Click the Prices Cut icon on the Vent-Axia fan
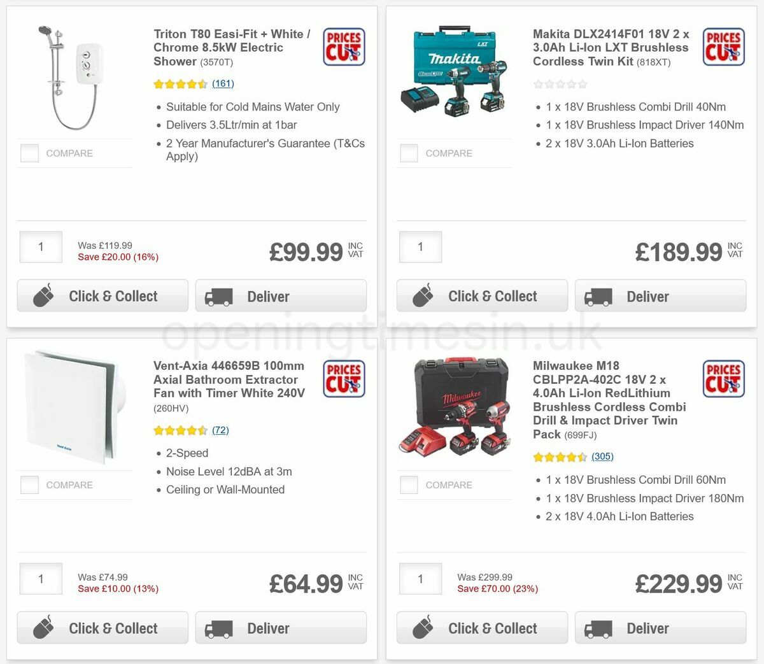 click(344, 378)
